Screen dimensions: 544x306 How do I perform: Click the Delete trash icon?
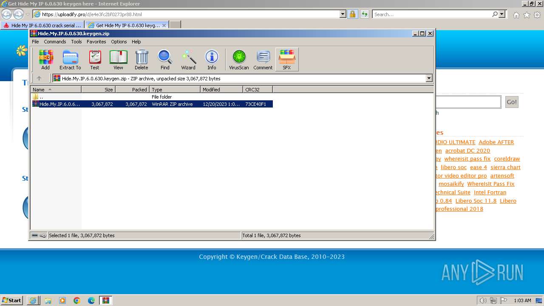click(142, 59)
